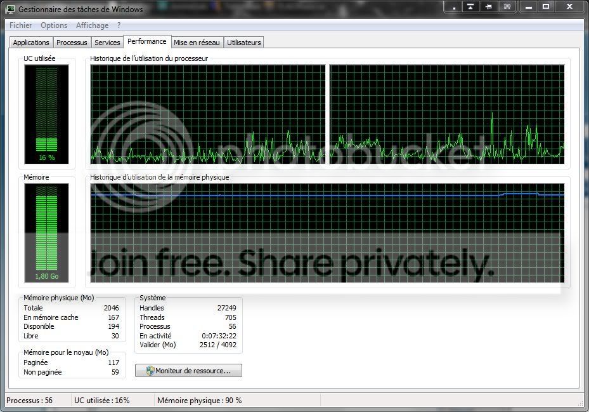Click the small dot title bar button

(454, 7)
